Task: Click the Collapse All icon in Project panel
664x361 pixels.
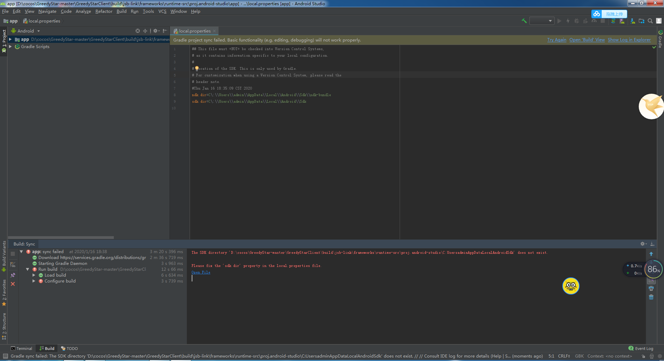Action: pos(145,31)
